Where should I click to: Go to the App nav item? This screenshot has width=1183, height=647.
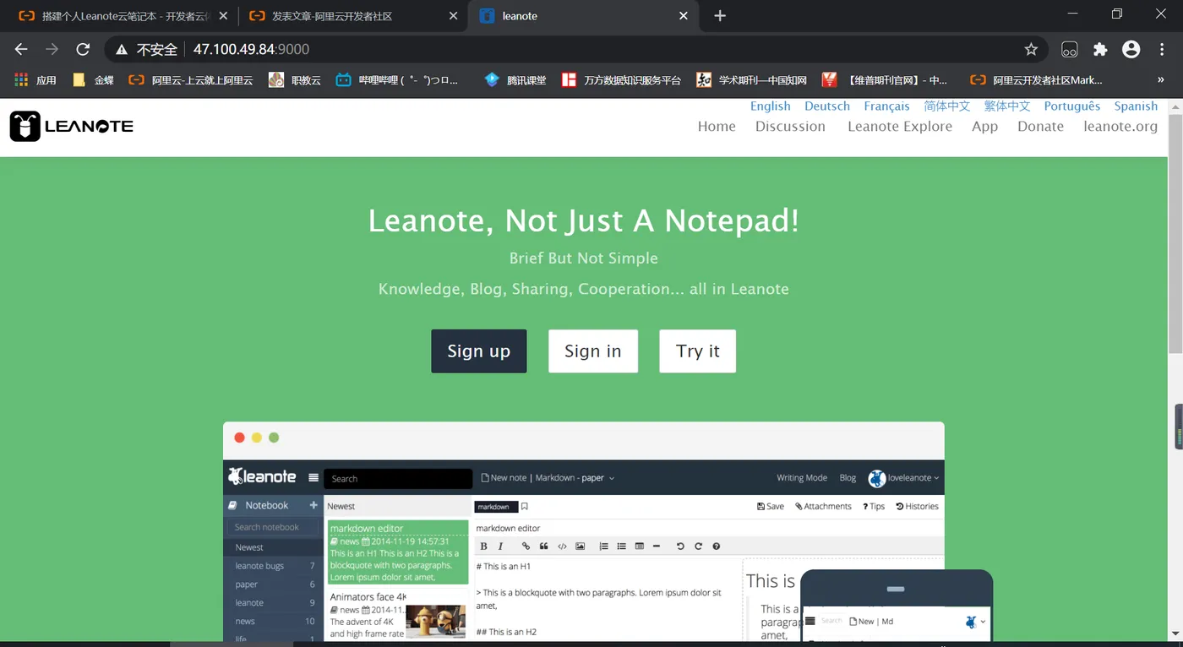(x=984, y=127)
